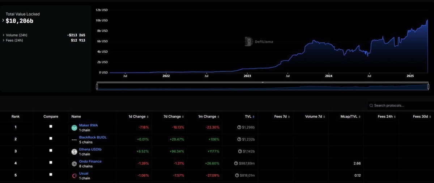Click the sort arrows next to Fees 7d
434x183 pixels.
[289, 117]
